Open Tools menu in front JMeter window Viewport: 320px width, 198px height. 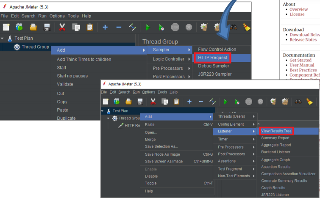(162, 92)
